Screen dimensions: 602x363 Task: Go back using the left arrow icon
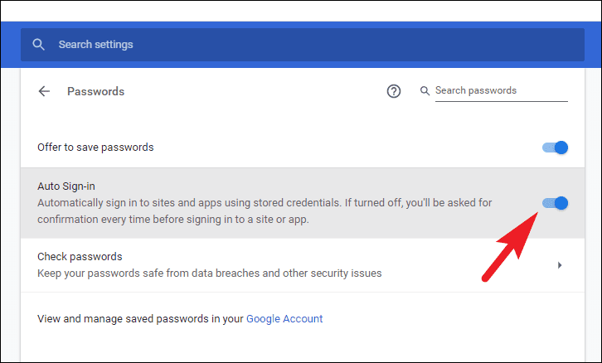click(45, 91)
